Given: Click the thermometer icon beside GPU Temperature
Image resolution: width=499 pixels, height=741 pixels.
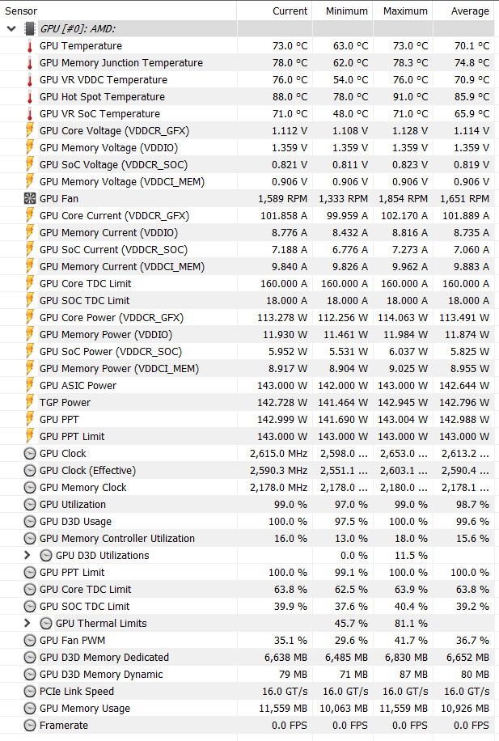Looking at the screenshot, I should [30, 46].
